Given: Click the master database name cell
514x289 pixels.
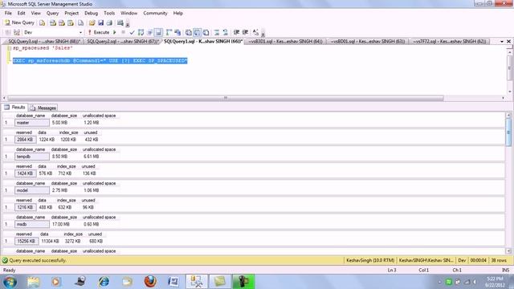Looking at the screenshot, I should point(32,123).
